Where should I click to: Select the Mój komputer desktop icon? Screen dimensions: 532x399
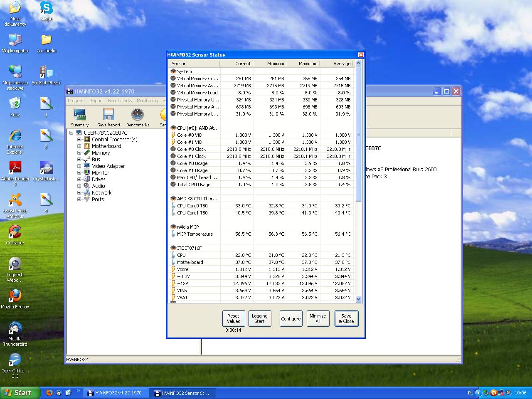[x=15, y=44]
